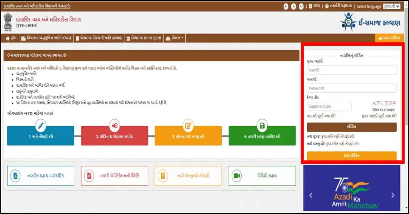The image size is (409, 214).
Task: Focus the UserID input field
Action: [351, 70]
